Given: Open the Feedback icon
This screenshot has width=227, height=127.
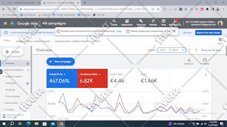Looking at the screenshot, I should click(x=205, y=62).
